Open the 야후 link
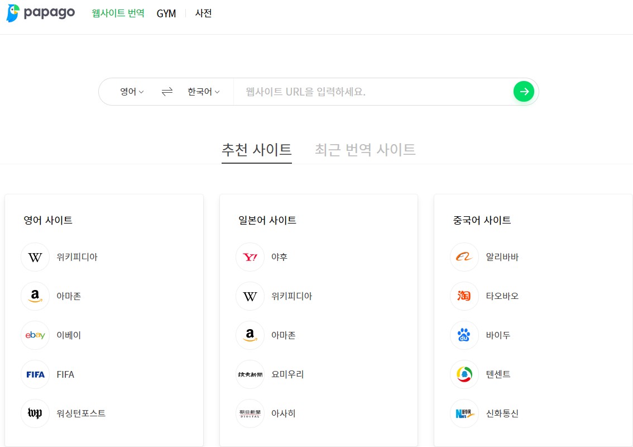The image size is (633, 447). coord(279,257)
